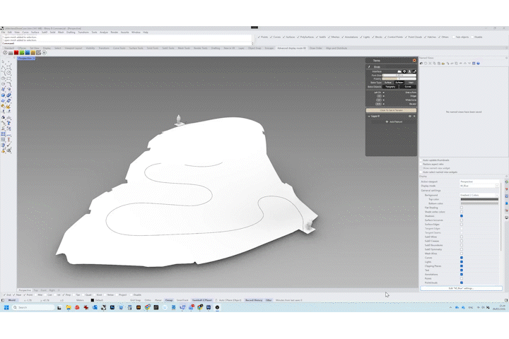Toggle the Lights checkbox in Display panel
This screenshot has width=509, height=339.
(x=461, y=262)
